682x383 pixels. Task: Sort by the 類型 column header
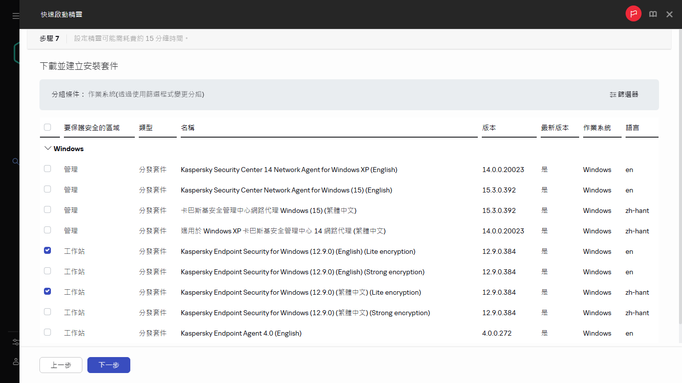pos(146,128)
